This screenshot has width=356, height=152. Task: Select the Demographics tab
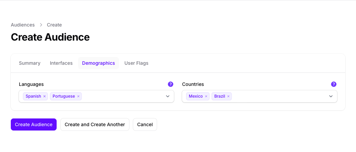pos(98,63)
